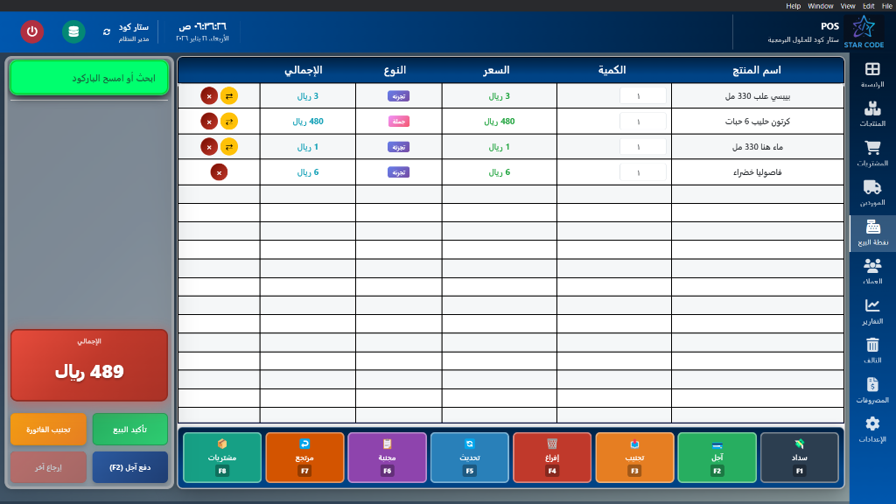
Task: Open the الإعدادات (Settings) sidebar icon
Action: point(872,423)
